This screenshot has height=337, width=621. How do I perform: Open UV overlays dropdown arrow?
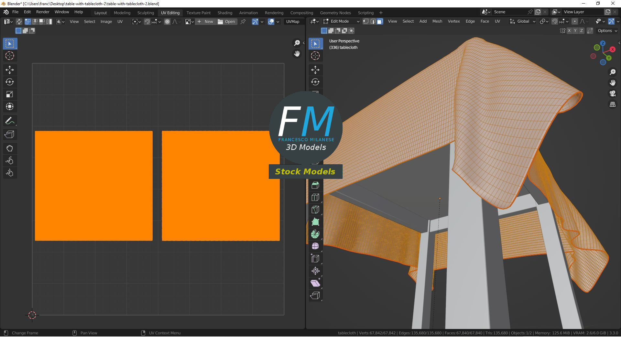(x=278, y=22)
